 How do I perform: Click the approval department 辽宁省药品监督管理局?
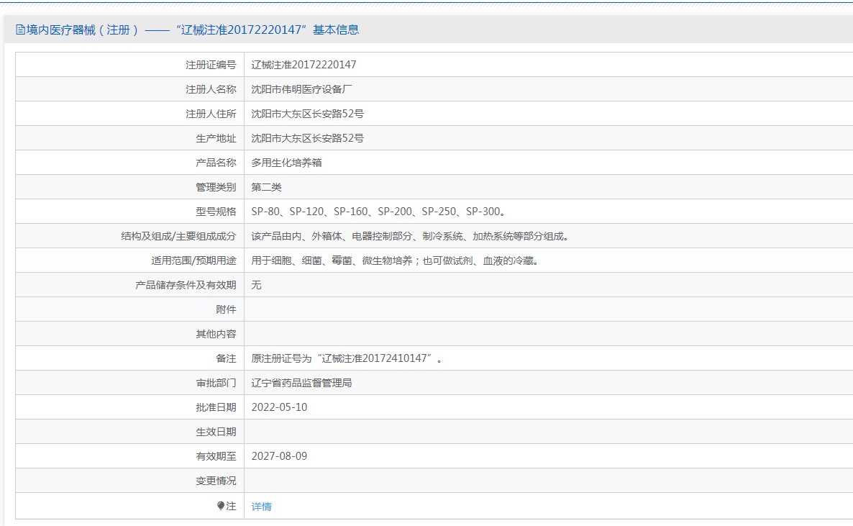pyautogui.click(x=301, y=383)
